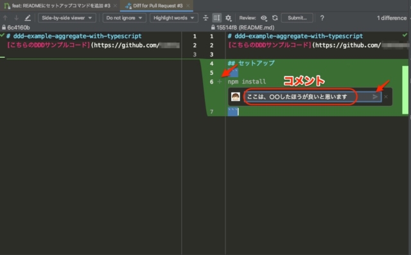411x255 pixels.
Task: Send the comment with the arrow icon
Action: pos(375,97)
